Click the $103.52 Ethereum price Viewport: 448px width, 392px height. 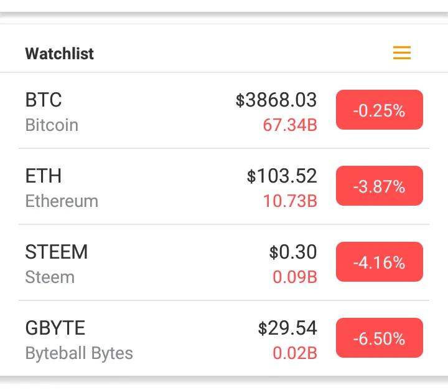click(282, 176)
